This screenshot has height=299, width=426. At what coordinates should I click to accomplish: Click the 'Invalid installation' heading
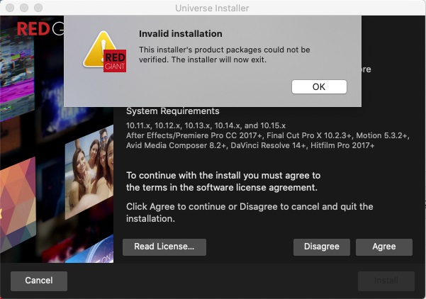pos(181,34)
